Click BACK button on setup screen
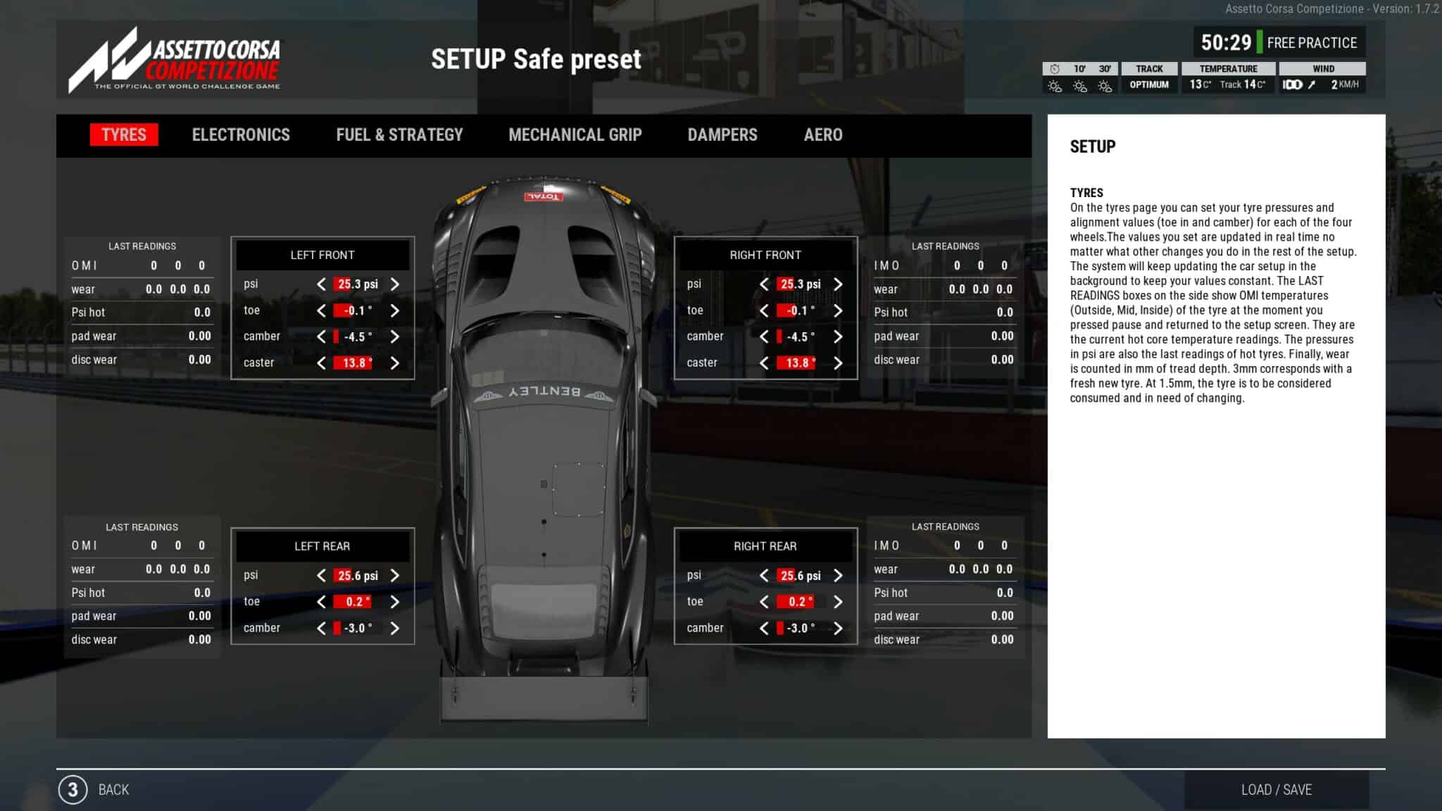The width and height of the screenshot is (1442, 811). [112, 789]
